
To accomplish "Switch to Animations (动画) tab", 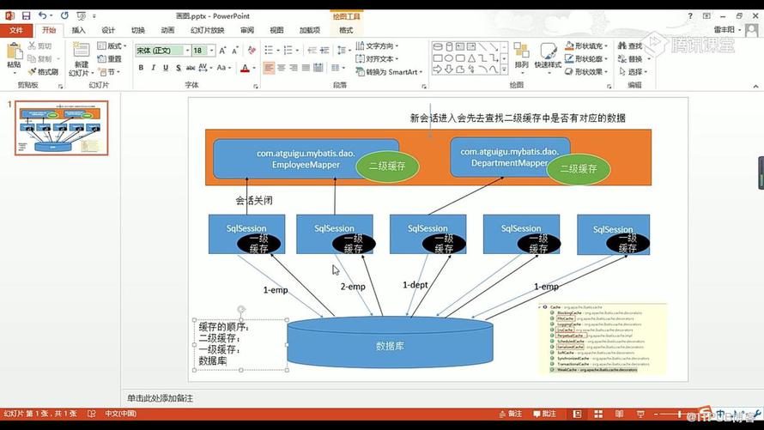I will click(x=167, y=30).
